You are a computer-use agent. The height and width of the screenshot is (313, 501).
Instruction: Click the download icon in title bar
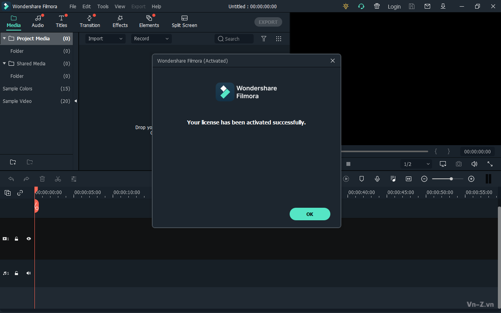point(443,6)
